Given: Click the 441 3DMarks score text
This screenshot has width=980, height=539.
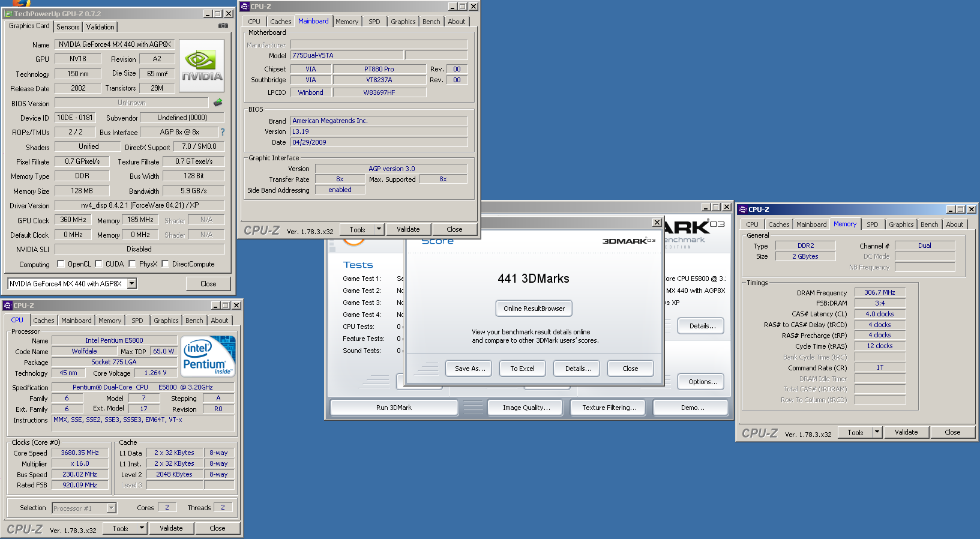Looking at the screenshot, I should click(x=534, y=279).
